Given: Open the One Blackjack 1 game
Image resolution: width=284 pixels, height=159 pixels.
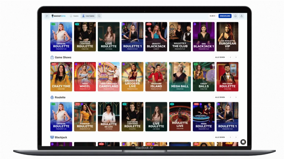Looking at the screenshot, I should click(x=204, y=37).
